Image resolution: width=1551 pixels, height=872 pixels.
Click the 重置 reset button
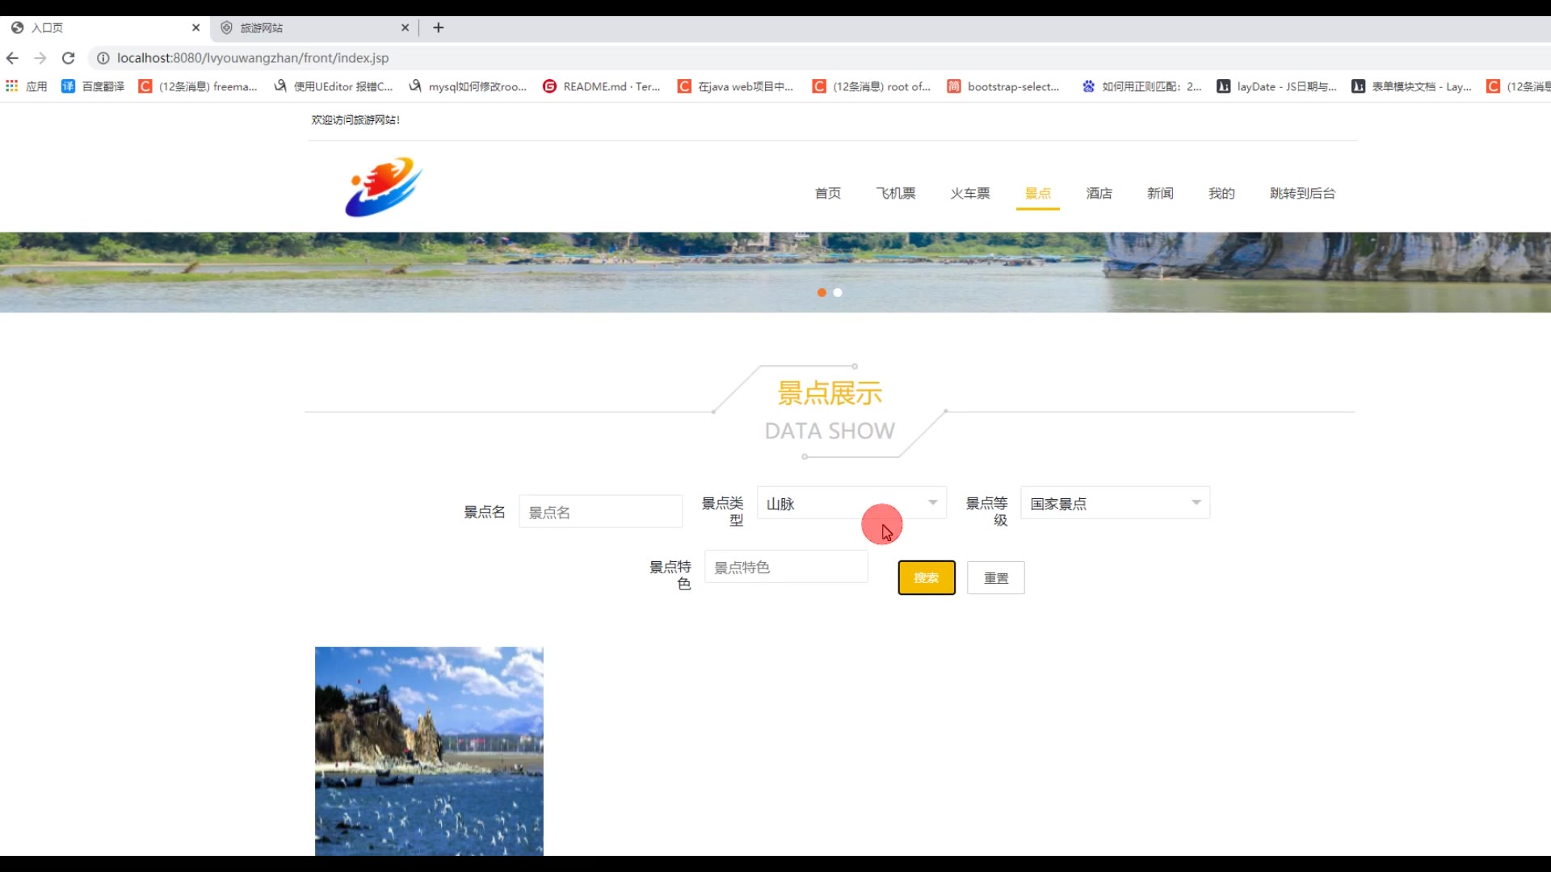click(995, 578)
